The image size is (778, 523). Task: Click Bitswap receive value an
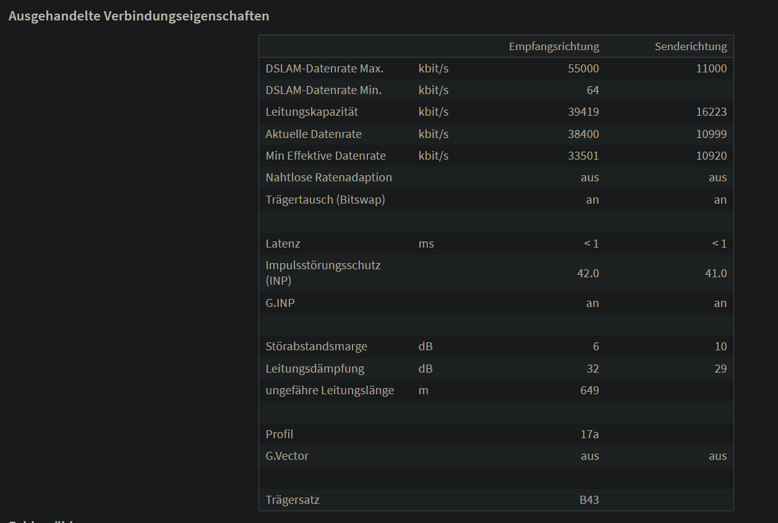pyautogui.click(x=592, y=200)
